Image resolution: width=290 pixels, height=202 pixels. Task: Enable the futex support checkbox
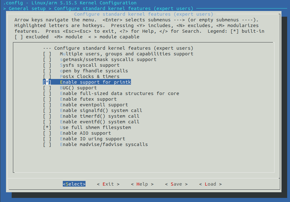[x=47, y=99]
